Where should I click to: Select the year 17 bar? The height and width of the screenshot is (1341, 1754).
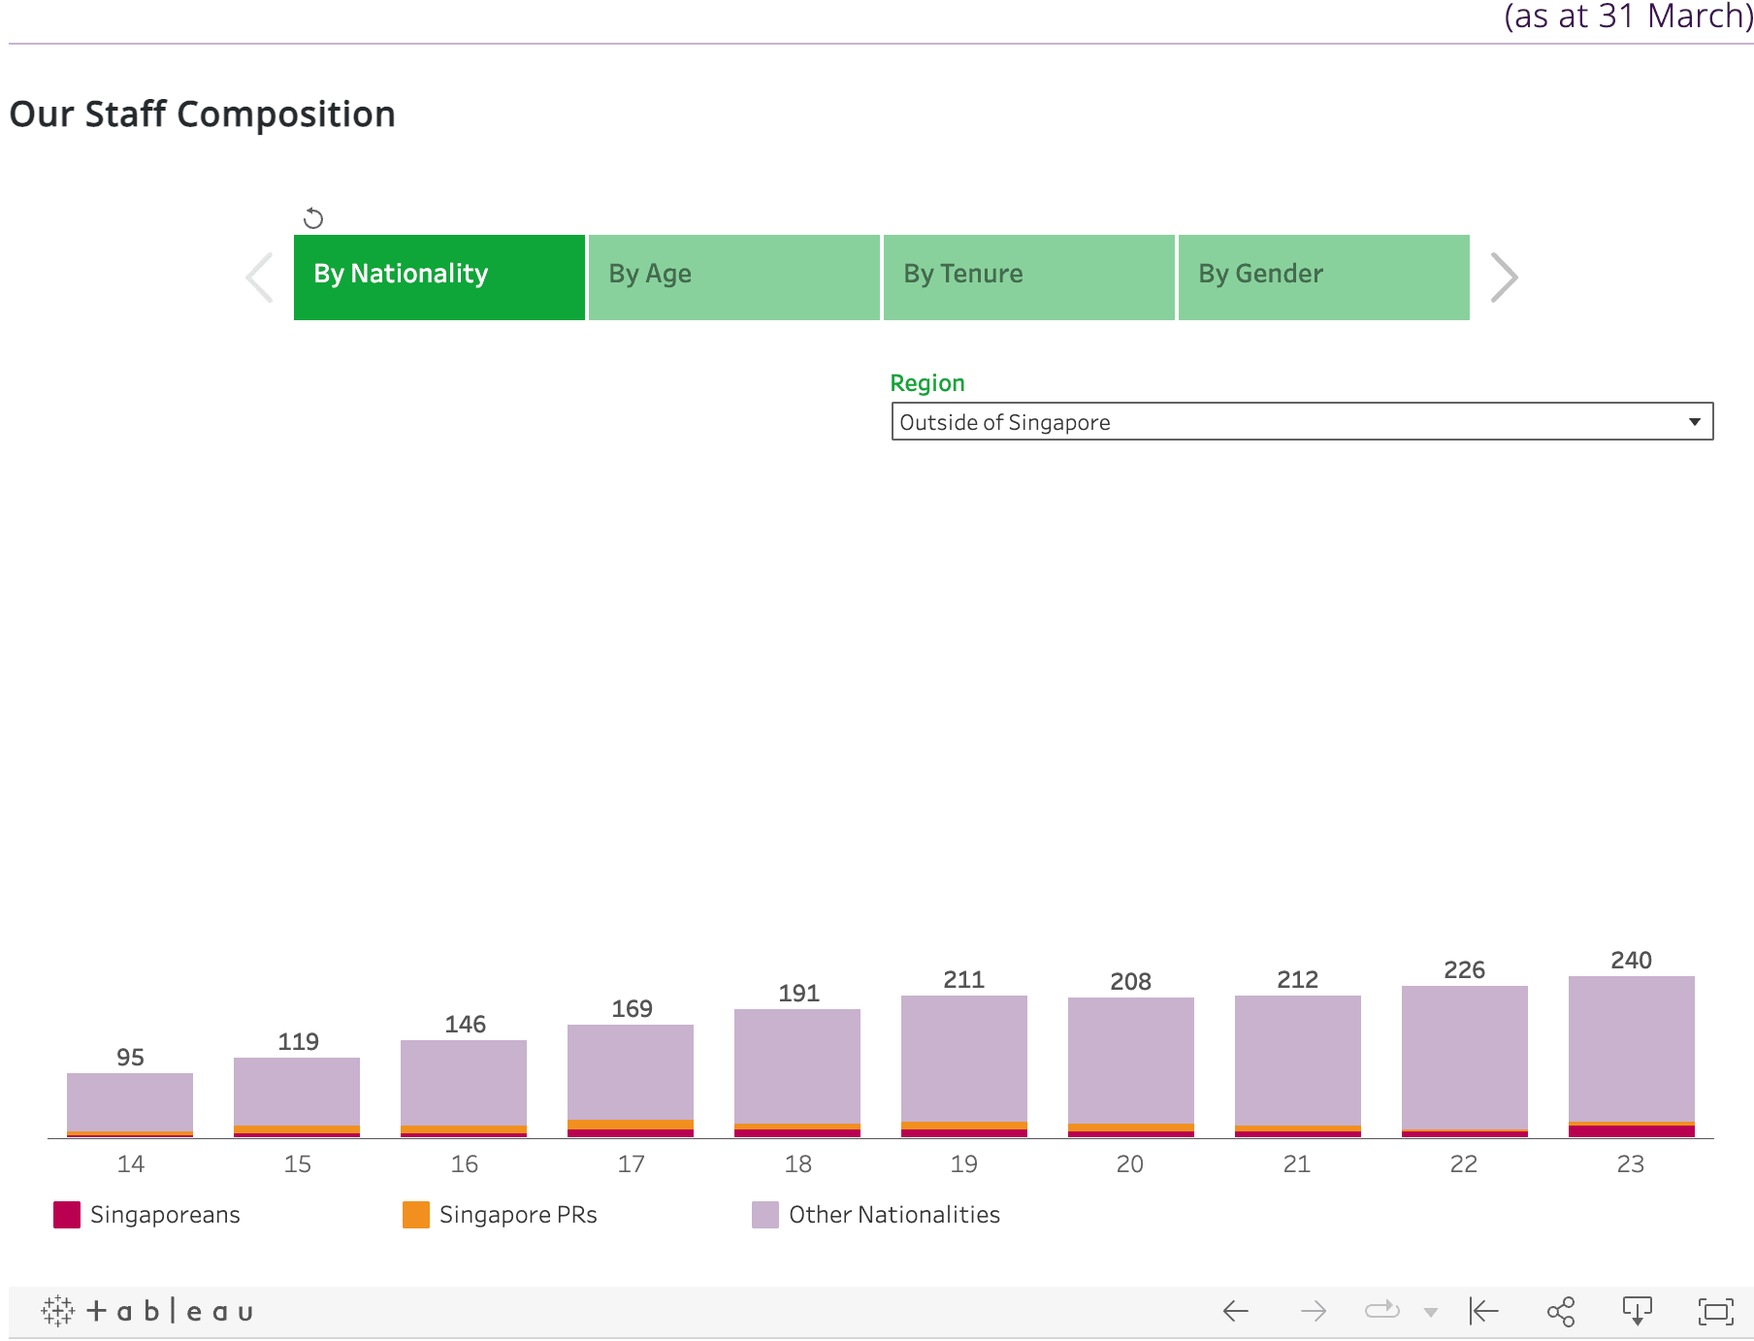pyautogui.click(x=631, y=1081)
